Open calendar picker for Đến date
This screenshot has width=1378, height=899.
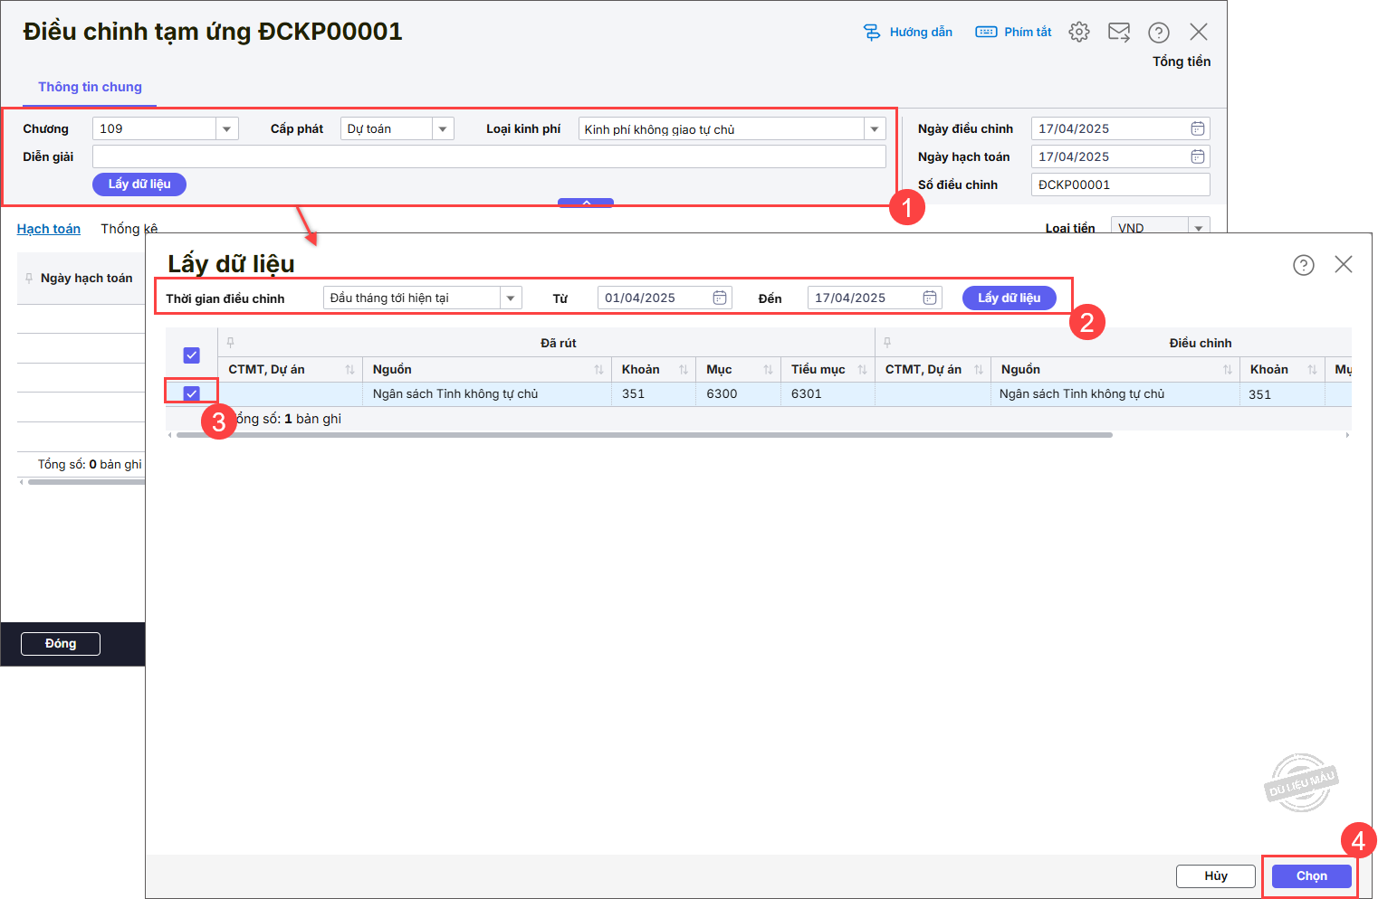click(930, 298)
